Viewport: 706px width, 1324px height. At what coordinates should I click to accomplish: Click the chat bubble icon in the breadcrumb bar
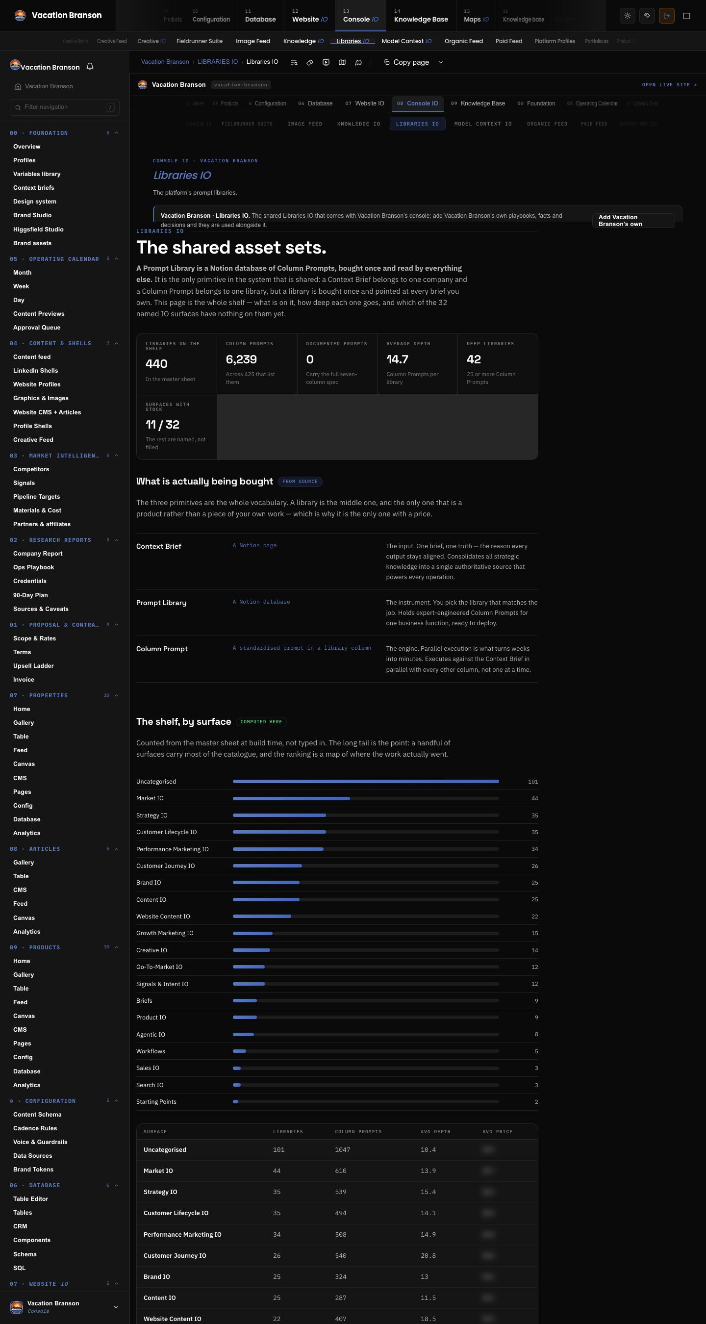pyautogui.click(x=359, y=62)
